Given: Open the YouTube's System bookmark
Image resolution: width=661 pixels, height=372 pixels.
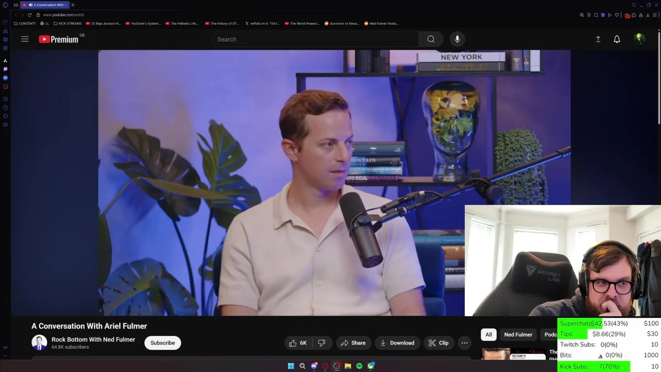Looking at the screenshot, I should coord(143,23).
